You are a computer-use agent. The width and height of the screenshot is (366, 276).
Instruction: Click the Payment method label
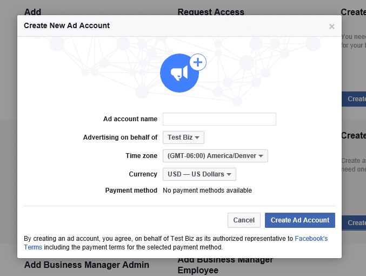[x=131, y=190]
